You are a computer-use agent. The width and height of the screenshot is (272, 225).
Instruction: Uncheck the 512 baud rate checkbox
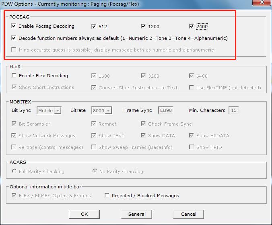click(94, 27)
